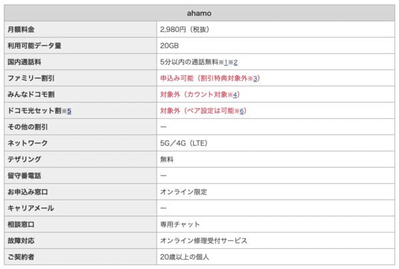Select the 申込み可能 red text
This screenshot has height=269, width=399.
tap(177, 78)
